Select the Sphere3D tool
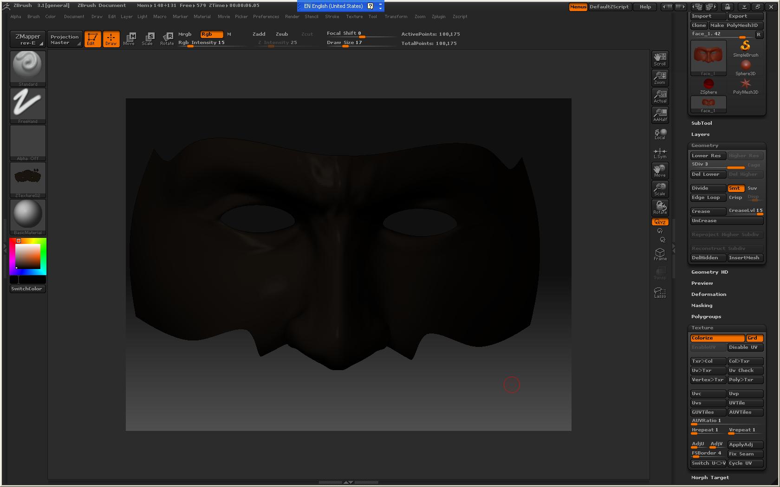780x487 pixels. (x=745, y=65)
